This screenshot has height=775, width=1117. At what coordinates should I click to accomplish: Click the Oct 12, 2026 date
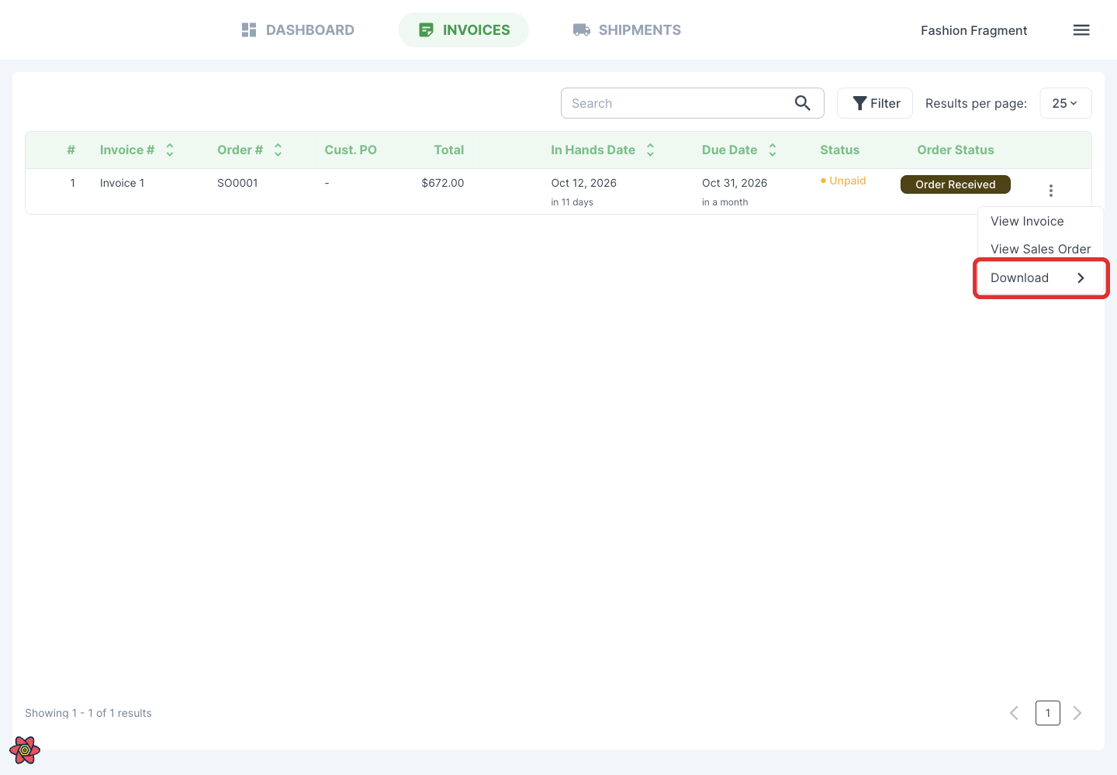click(584, 183)
